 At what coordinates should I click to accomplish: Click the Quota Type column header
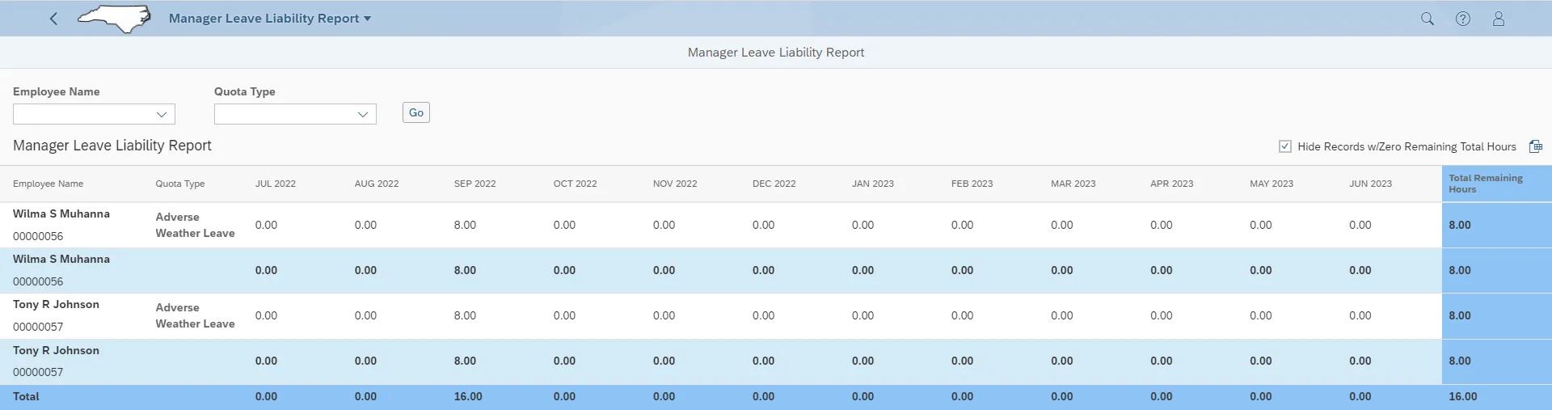[x=179, y=184]
